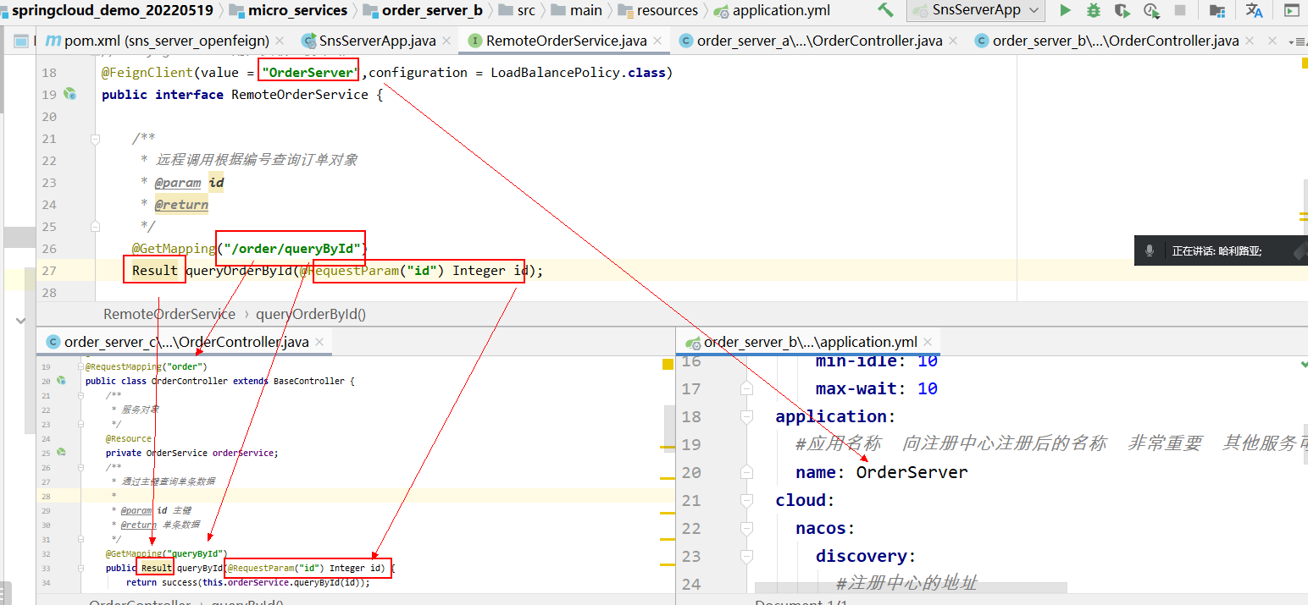Click application.yml in the navigation bar
The height and width of the screenshot is (605, 1308).
772,10
